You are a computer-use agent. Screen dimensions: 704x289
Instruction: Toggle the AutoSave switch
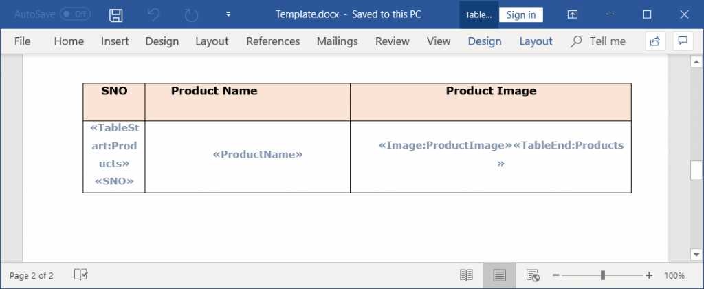pyautogui.click(x=75, y=14)
